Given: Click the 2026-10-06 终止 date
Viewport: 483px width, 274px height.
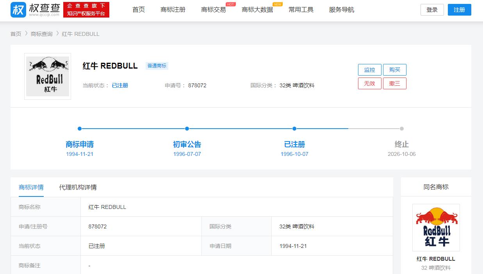Looking at the screenshot, I should pyautogui.click(x=402, y=154).
